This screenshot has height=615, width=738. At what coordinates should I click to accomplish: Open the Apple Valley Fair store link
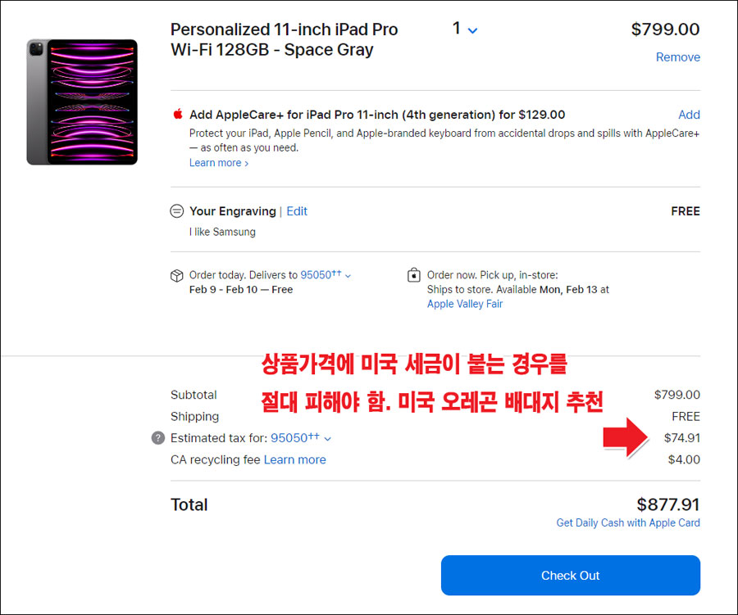tap(465, 304)
